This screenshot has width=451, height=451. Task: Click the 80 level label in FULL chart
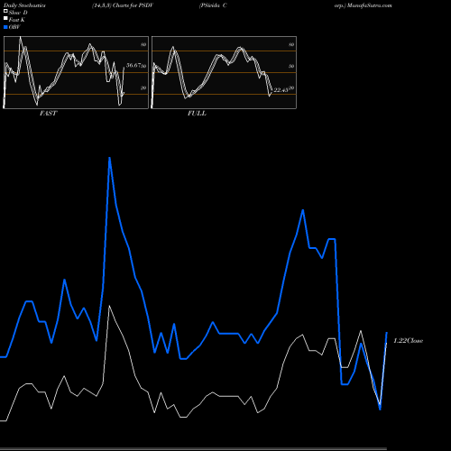(291, 44)
